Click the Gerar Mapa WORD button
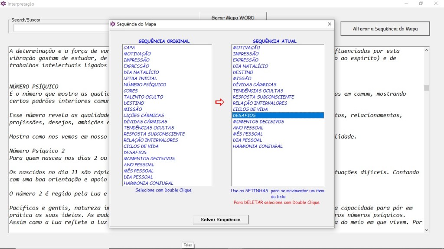Screen dimensions: 444x249 [x=233, y=18]
